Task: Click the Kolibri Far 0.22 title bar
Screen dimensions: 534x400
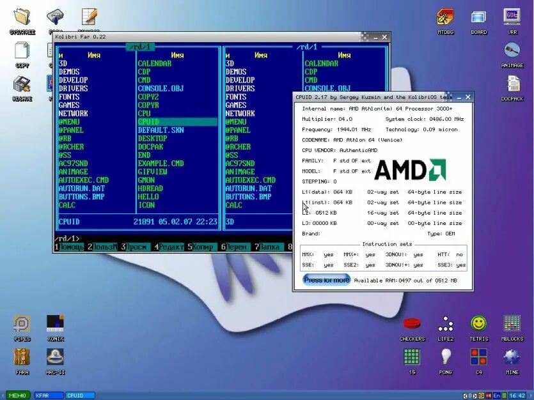Action: pos(205,36)
